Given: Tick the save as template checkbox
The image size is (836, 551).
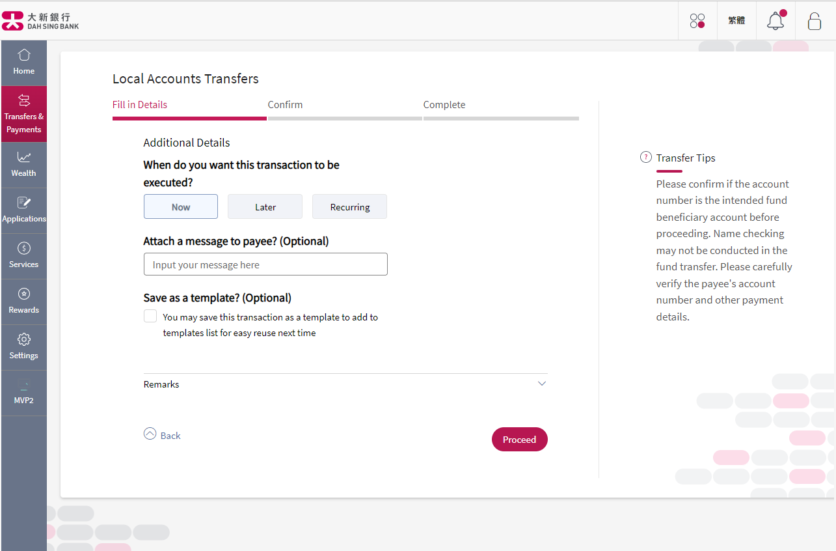Looking at the screenshot, I should tap(150, 316).
